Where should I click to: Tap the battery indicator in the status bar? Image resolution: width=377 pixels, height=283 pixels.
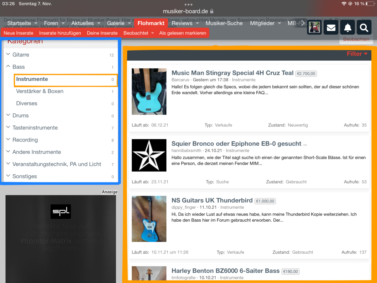point(370,4)
